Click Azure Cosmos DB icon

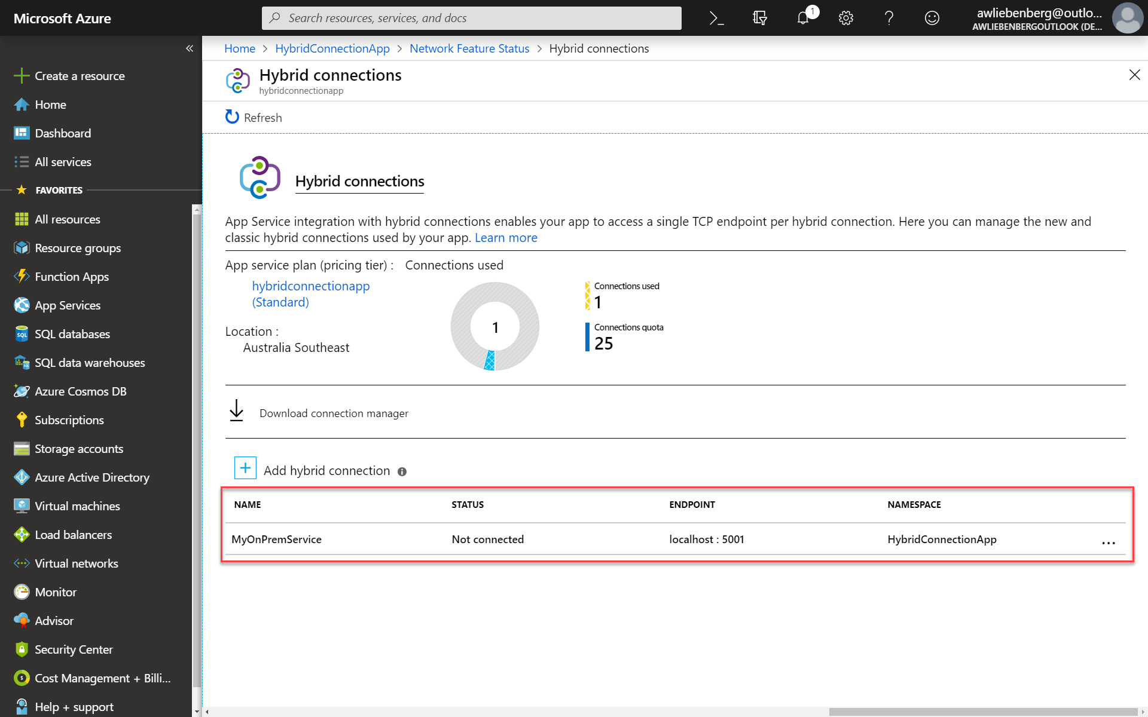(22, 391)
